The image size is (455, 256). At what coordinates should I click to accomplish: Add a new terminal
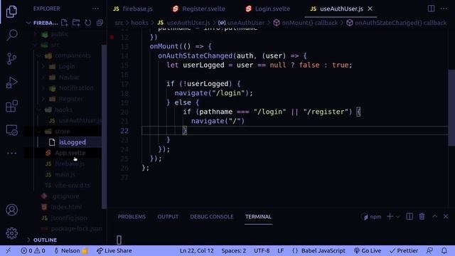(390, 216)
